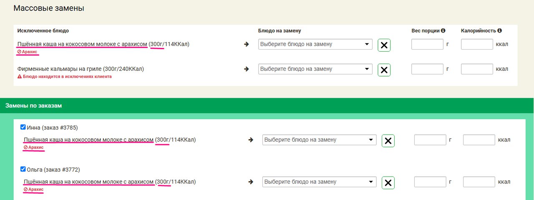Remove replacement in Olga's order #3772
This screenshot has width=534, height=200.
388,182
